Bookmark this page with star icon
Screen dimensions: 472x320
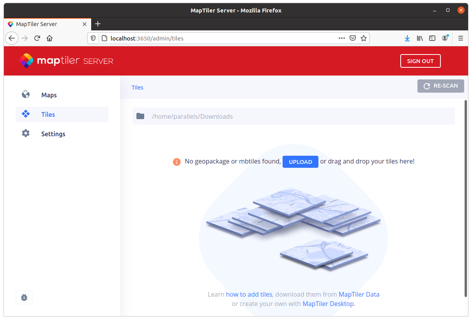coord(363,38)
